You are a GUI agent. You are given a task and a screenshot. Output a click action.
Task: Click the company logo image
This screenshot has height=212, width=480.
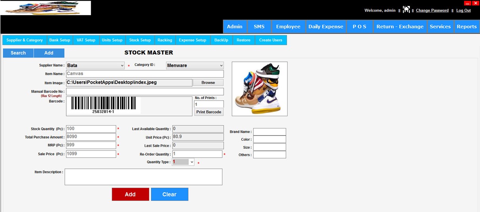(x=46, y=8)
